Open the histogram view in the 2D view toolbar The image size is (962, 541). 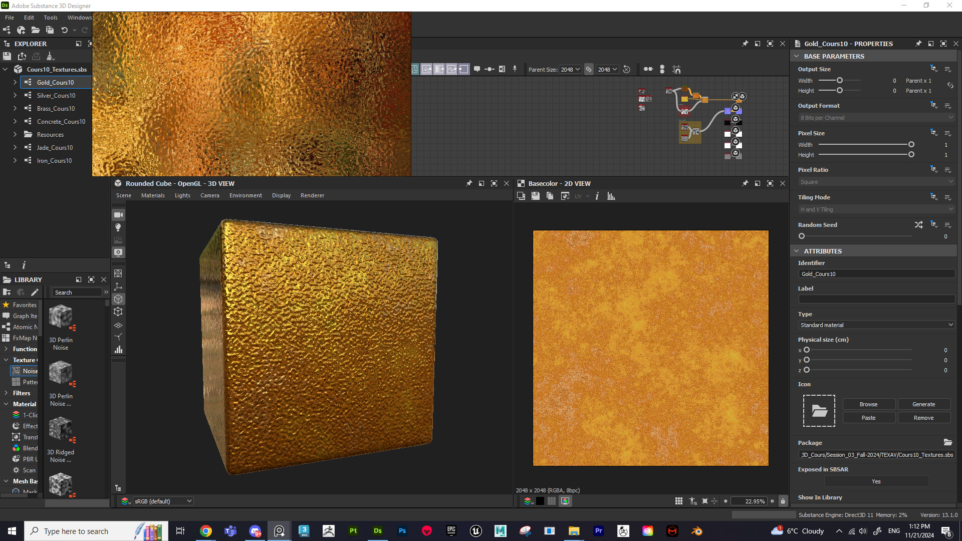611,196
